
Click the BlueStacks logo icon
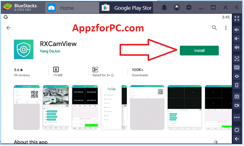click(8, 7)
